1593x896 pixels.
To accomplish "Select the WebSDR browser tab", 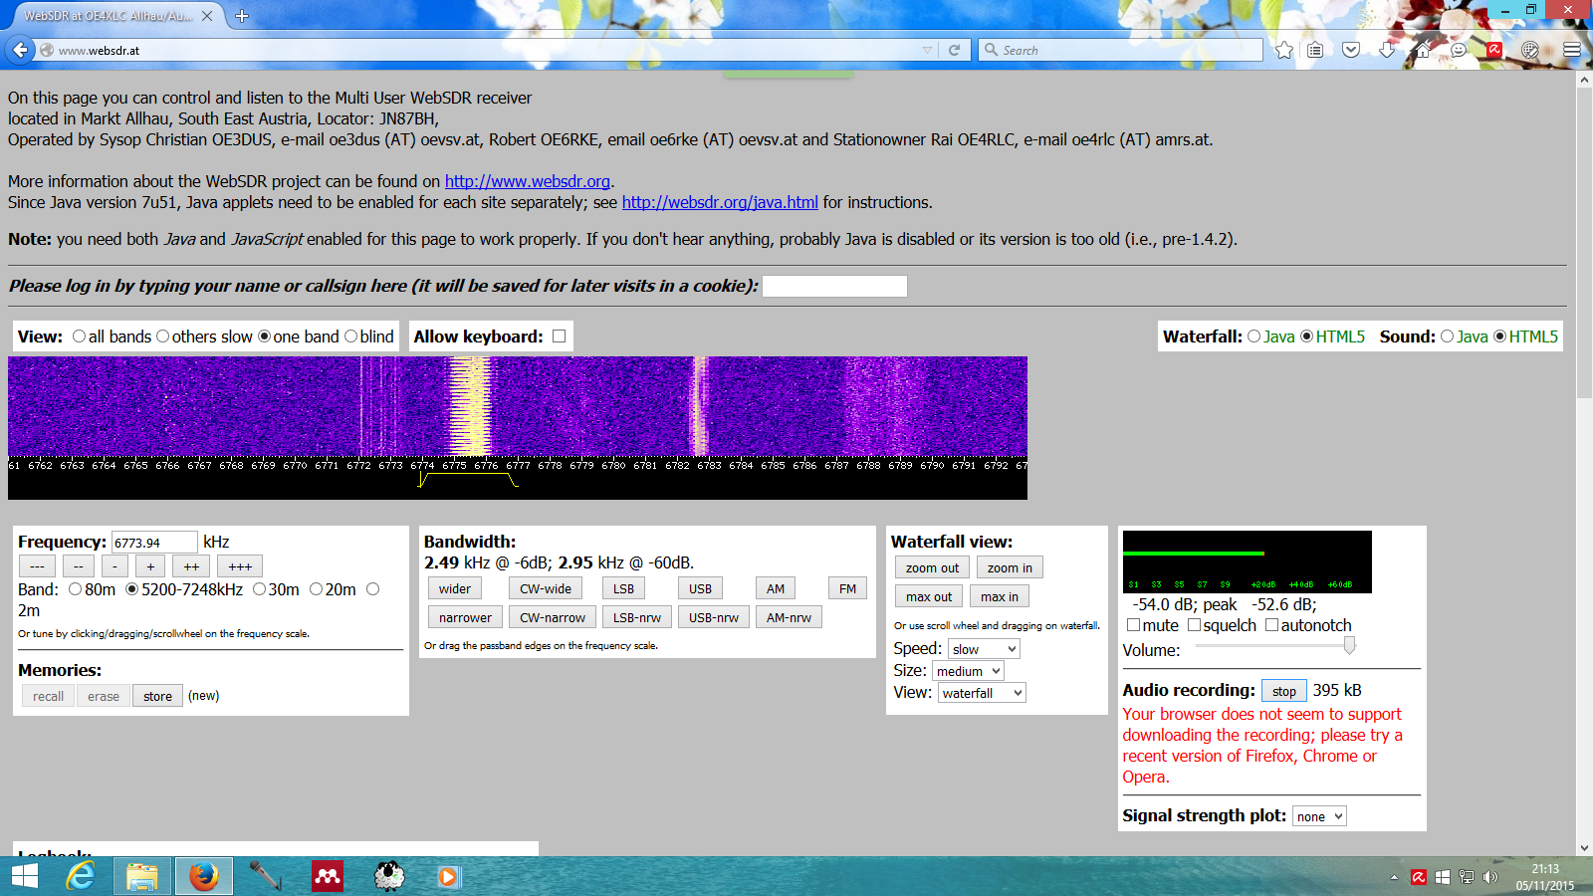I will pyautogui.click(x=108, y=16).
